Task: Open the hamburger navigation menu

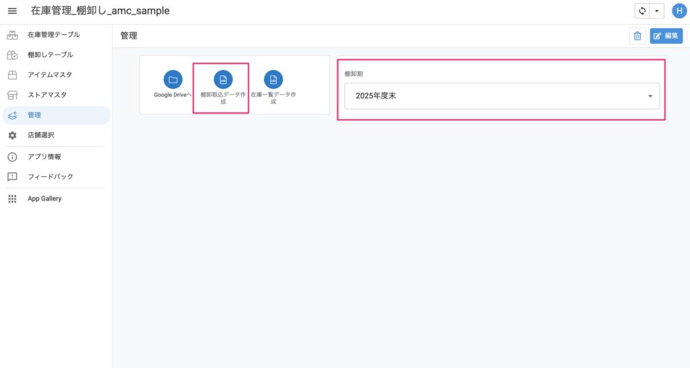Action: [x=12, y=11]
